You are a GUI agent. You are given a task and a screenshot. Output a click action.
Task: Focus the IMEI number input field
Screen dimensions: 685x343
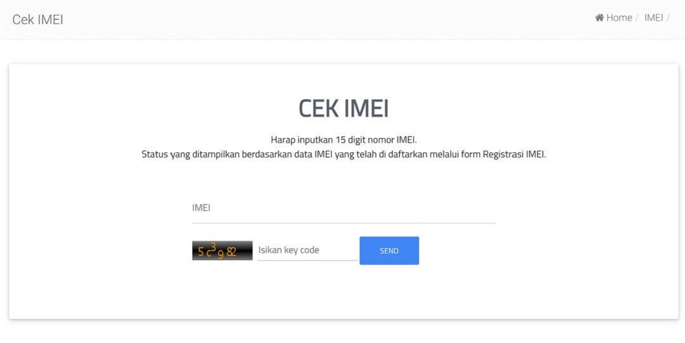point(343,209)
